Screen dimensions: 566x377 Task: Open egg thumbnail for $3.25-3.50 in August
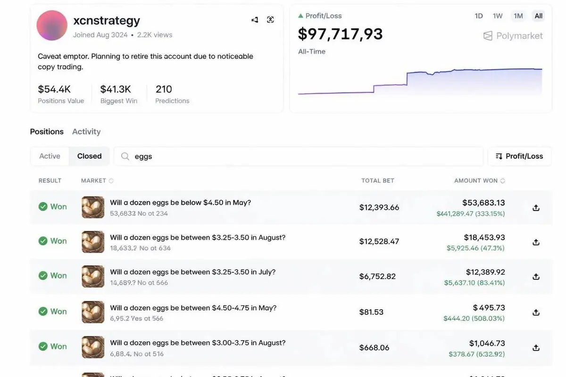click(93, 242)
